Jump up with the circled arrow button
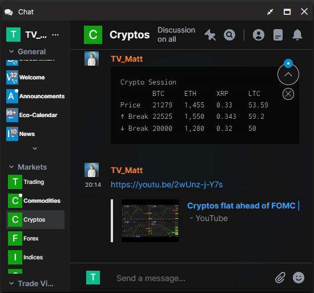This screenshot has height=293, width=314. [x=288, y=74]
